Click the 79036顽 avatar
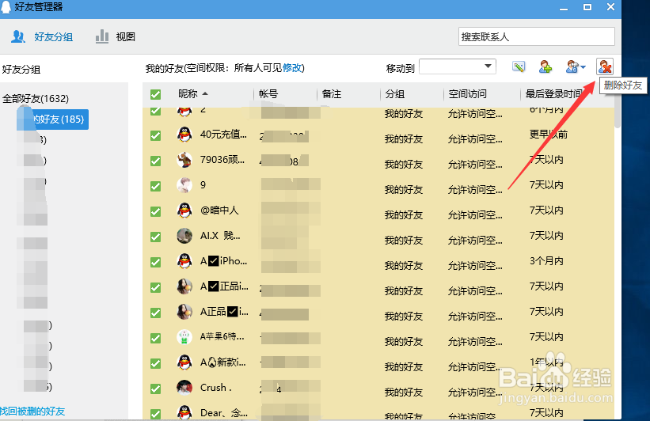650x421 pixels. tap(184, 160)
